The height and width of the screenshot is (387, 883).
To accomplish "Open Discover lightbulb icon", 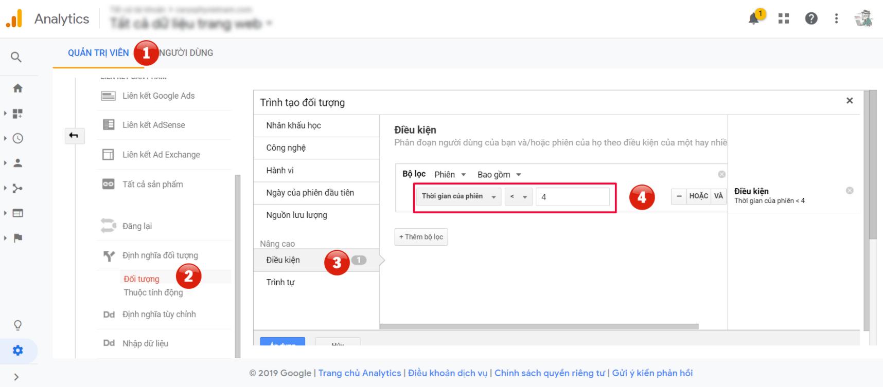I will coord(17,325).
